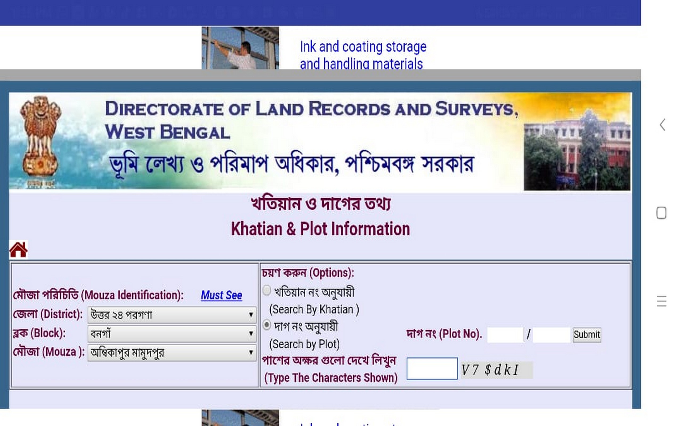Tap the Android home square button
Image resolution: width=682 pixels, height=426 pixels.
(661, 213)
